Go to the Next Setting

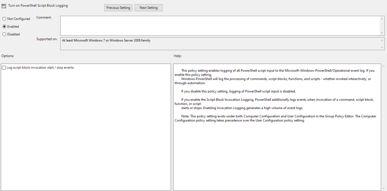click(149, 8)
